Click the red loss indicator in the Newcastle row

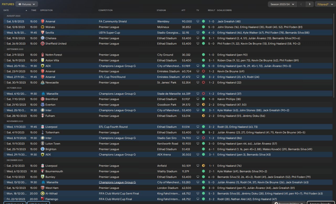coord(203,82)
